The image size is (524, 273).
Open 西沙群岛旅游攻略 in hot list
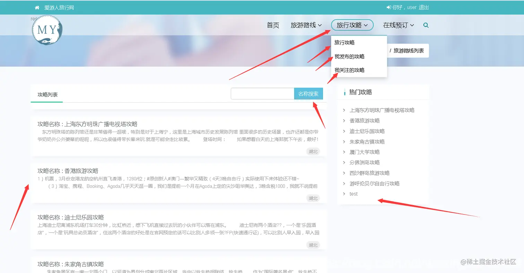pyautogui.click(x=369, y=173)
